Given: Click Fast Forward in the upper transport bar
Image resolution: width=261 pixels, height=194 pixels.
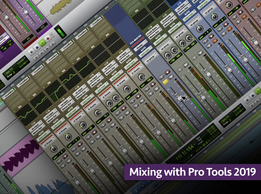Looking at the screenshot, I should [47, 48].
